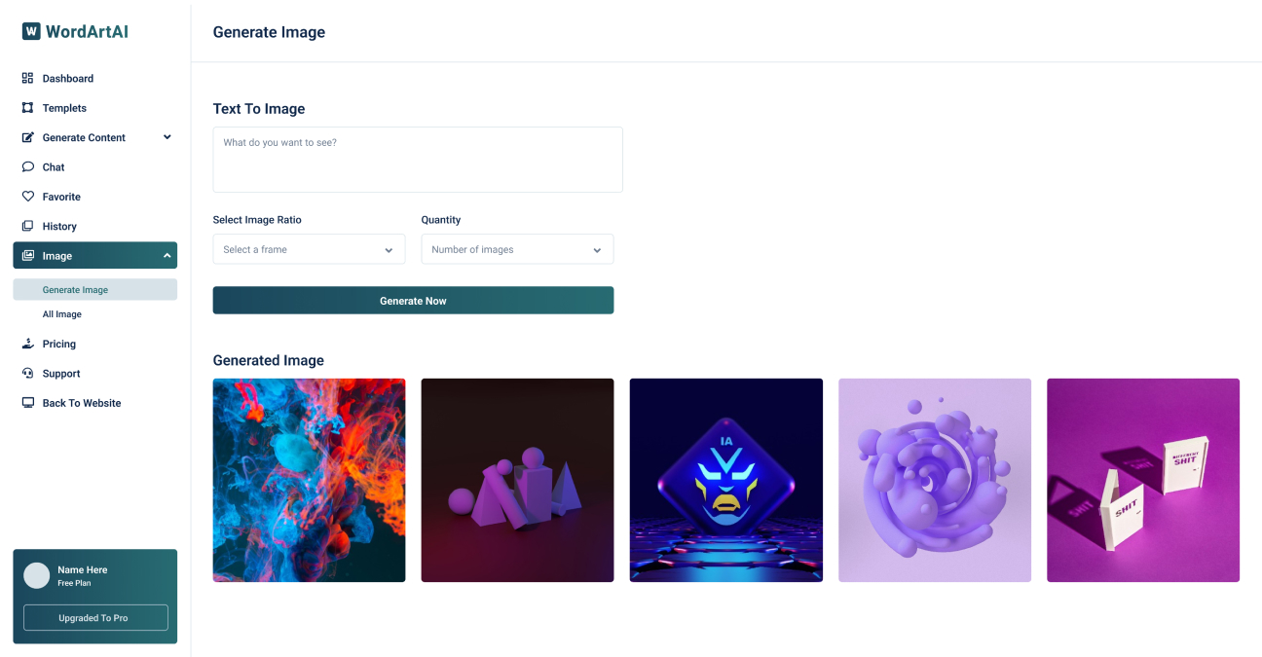Focus the 'What do you want to see?' text box

point(418,160)
